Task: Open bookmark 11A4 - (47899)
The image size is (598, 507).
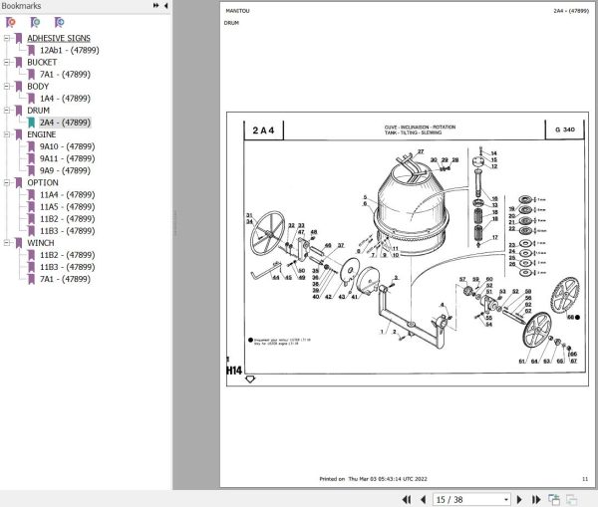Action: pos(67,195)
